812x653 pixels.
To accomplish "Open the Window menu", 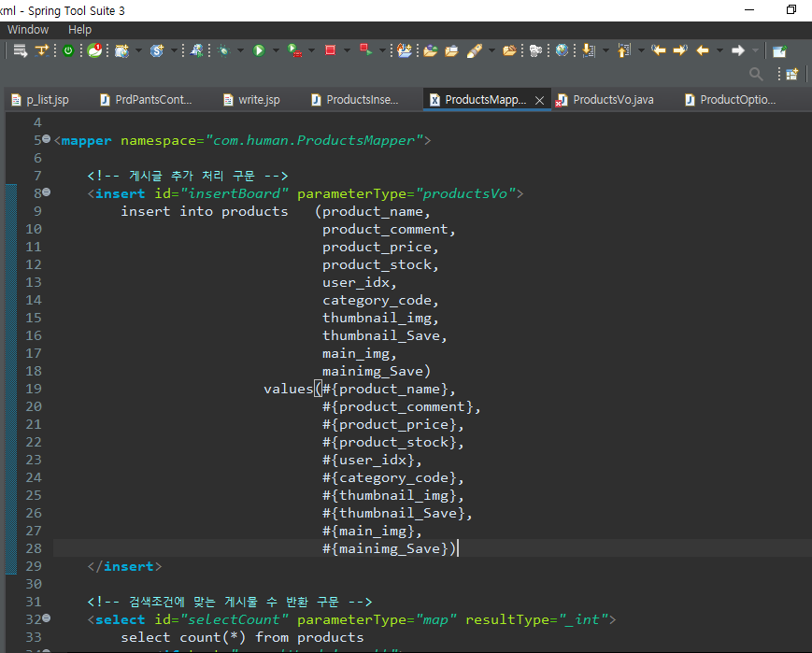I will (x=28, y=30).
